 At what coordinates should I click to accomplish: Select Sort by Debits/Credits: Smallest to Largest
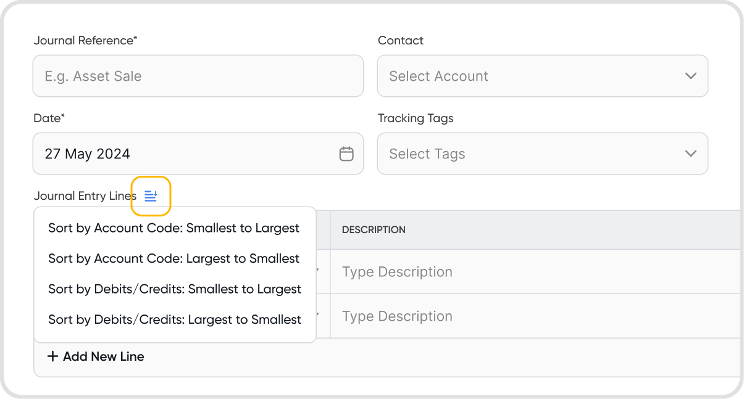pos(175,289)
